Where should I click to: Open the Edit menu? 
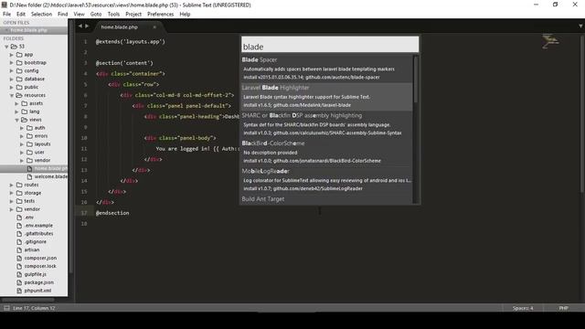coord(21,15)
